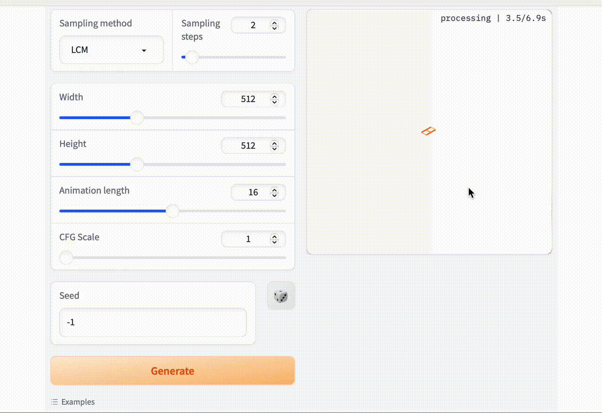602x413 pixels.
Task: Click the processing status text in output
Action: tap(493, 18)
